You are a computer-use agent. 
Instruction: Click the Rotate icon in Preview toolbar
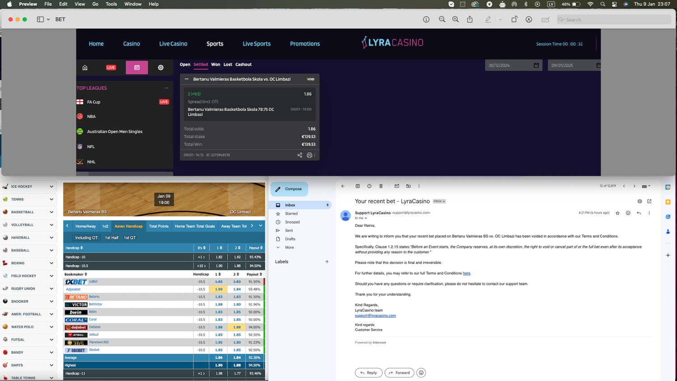tap(514, 19)
